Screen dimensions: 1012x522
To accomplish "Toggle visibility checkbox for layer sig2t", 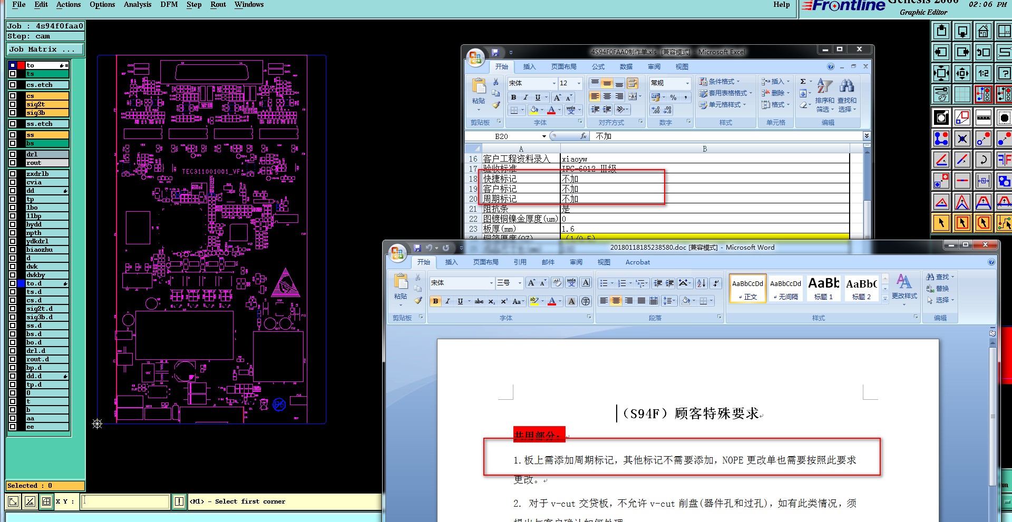I will coord(13,104).
